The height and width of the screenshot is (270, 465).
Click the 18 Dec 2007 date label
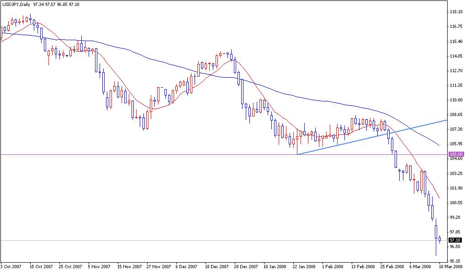pos(217,266)
